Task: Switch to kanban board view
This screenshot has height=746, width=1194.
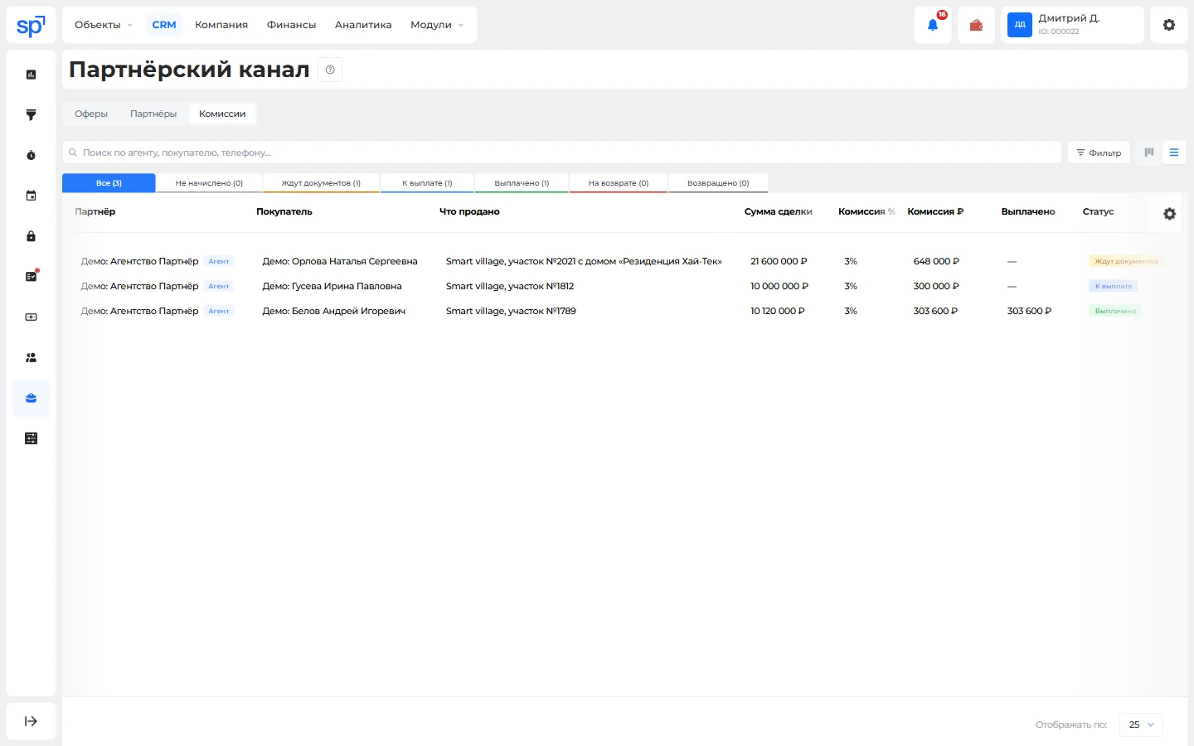Action: click(1149, 153)
